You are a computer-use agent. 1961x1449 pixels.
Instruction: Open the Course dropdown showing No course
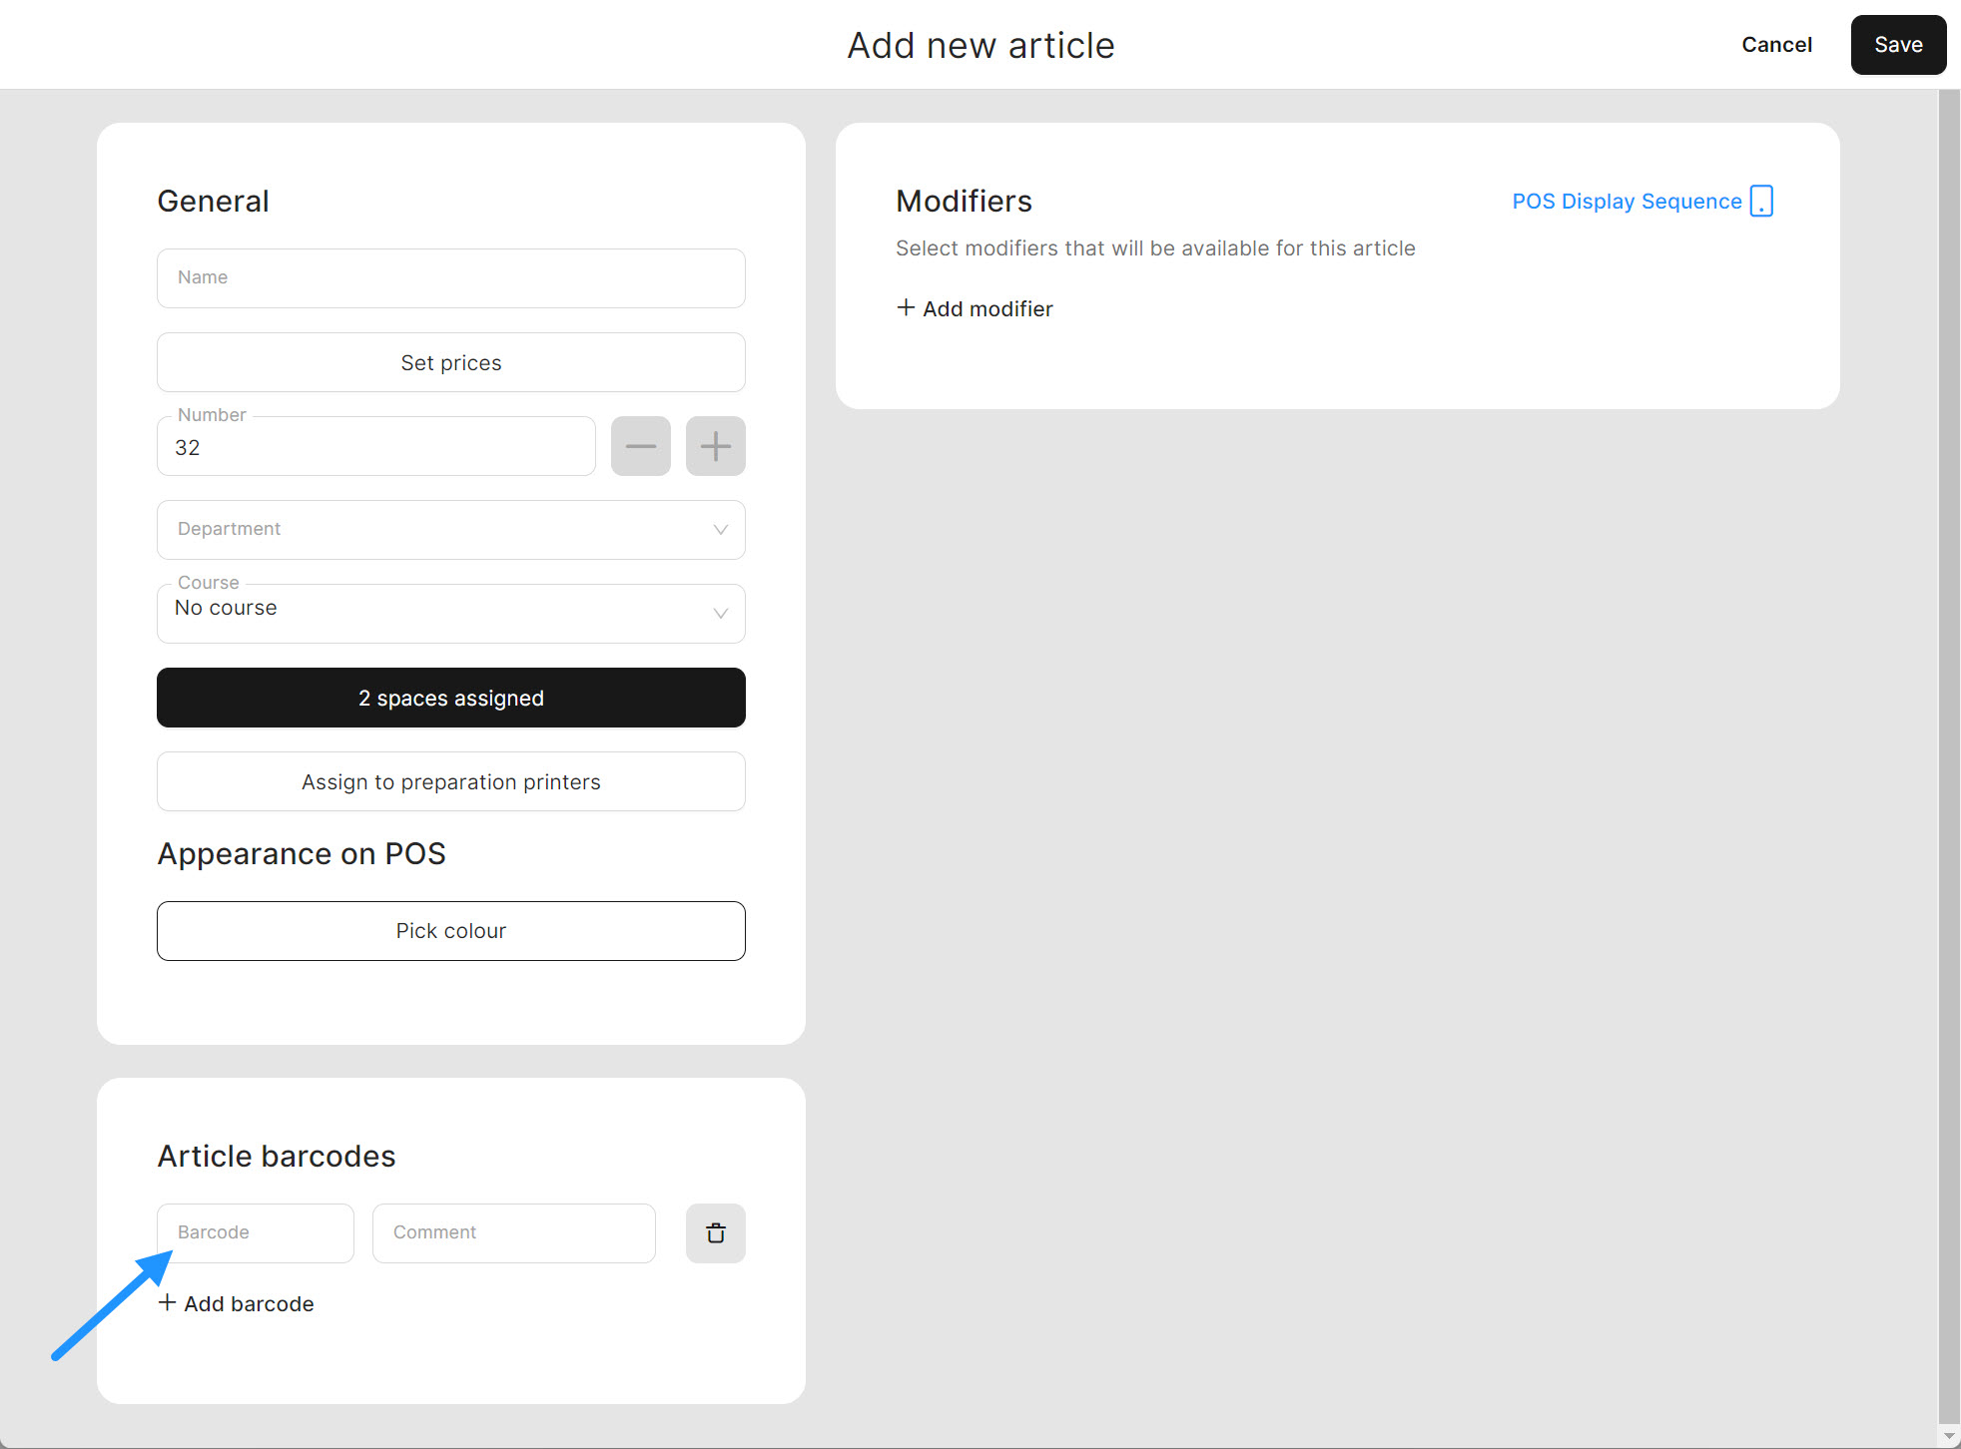pos(450,613)
